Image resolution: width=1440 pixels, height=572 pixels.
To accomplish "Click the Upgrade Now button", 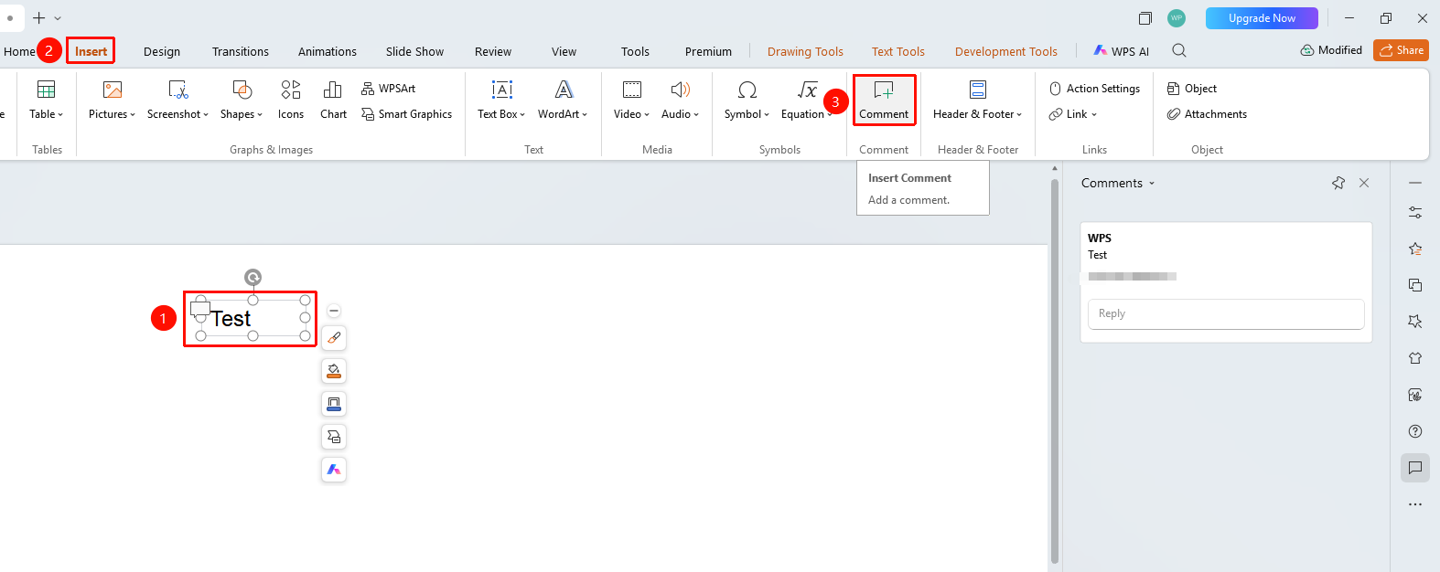I will click(x=1262, y=18).
